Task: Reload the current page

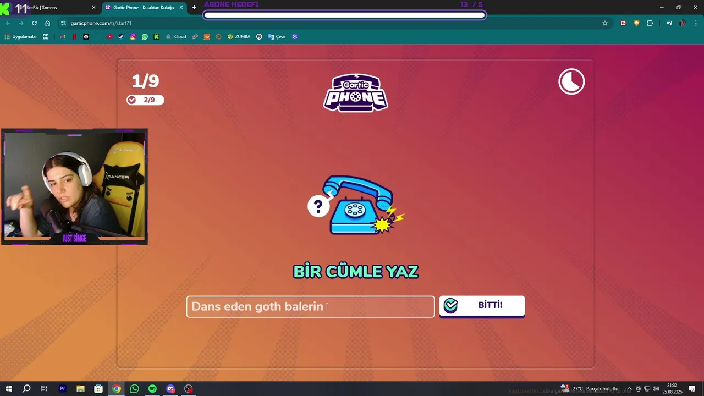Action: pos(34,23)
